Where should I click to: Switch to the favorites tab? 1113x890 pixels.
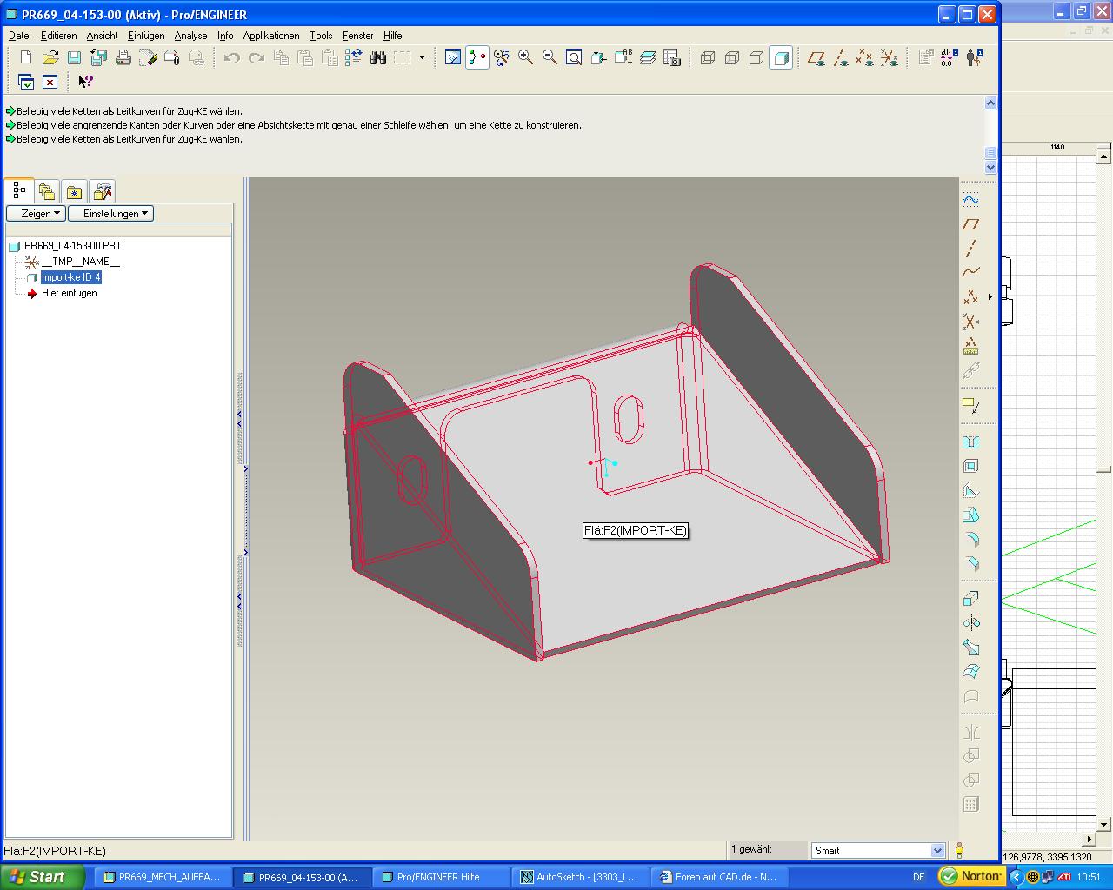tap(75, 192)
